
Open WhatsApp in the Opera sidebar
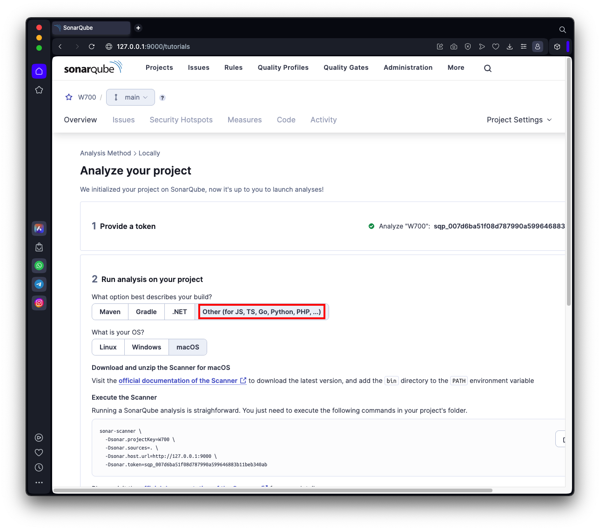point(39,266)
